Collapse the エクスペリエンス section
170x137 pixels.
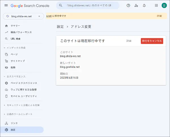[x=5, y=76]
